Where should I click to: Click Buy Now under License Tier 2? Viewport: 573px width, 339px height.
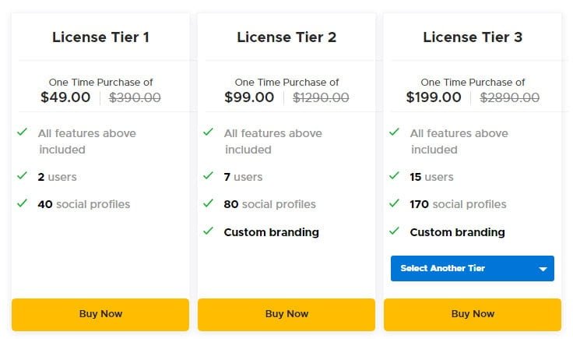coord(286,314)
